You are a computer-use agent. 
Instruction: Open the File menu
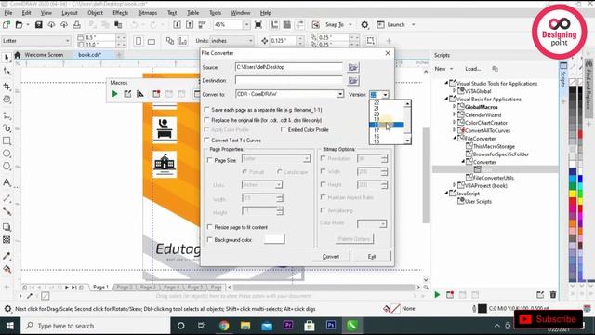click(x=8, y=13)
